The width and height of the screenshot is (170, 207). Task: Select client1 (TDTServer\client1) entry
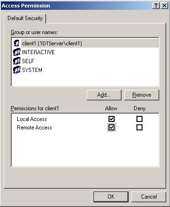tap(52, 43)
